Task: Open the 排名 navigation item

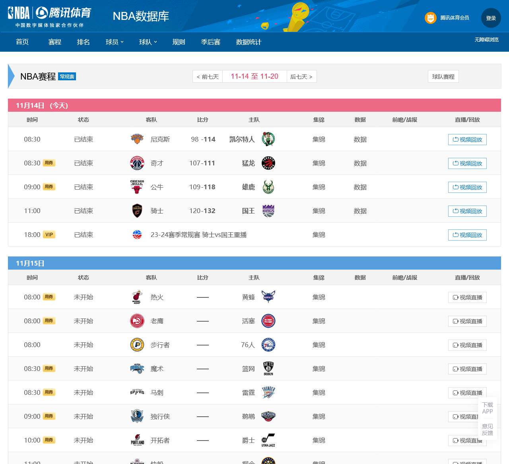Action: point(83,42)
